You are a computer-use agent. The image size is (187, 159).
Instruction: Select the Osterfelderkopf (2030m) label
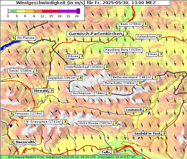[84, 67]
